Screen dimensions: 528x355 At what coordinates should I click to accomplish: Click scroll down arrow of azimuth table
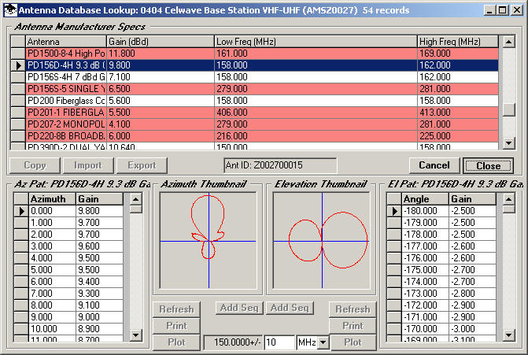click(x=135, y=335)
